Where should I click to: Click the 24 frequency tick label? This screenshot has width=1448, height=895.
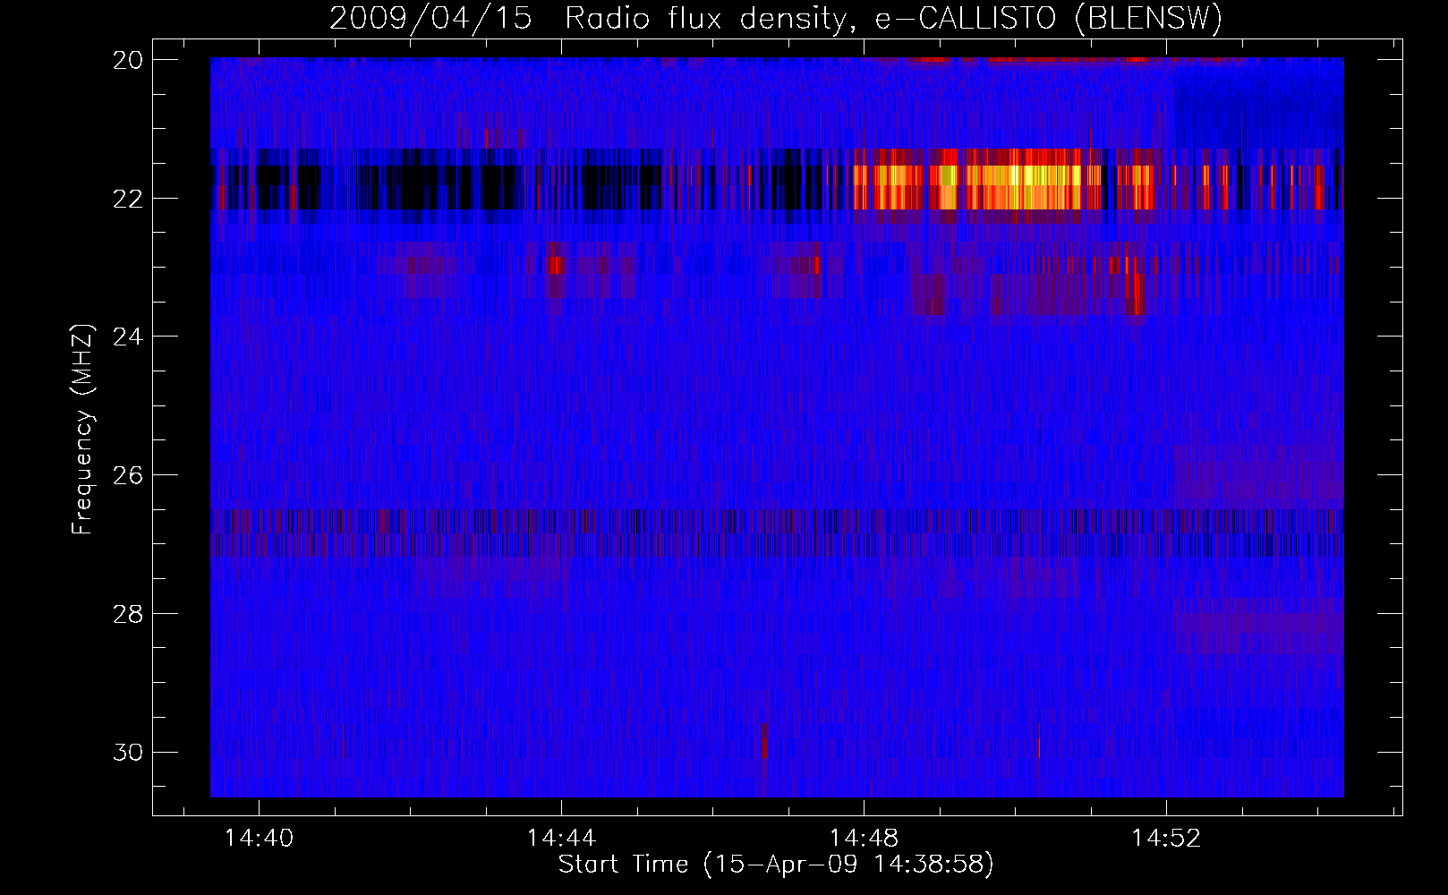pos(128,337)
